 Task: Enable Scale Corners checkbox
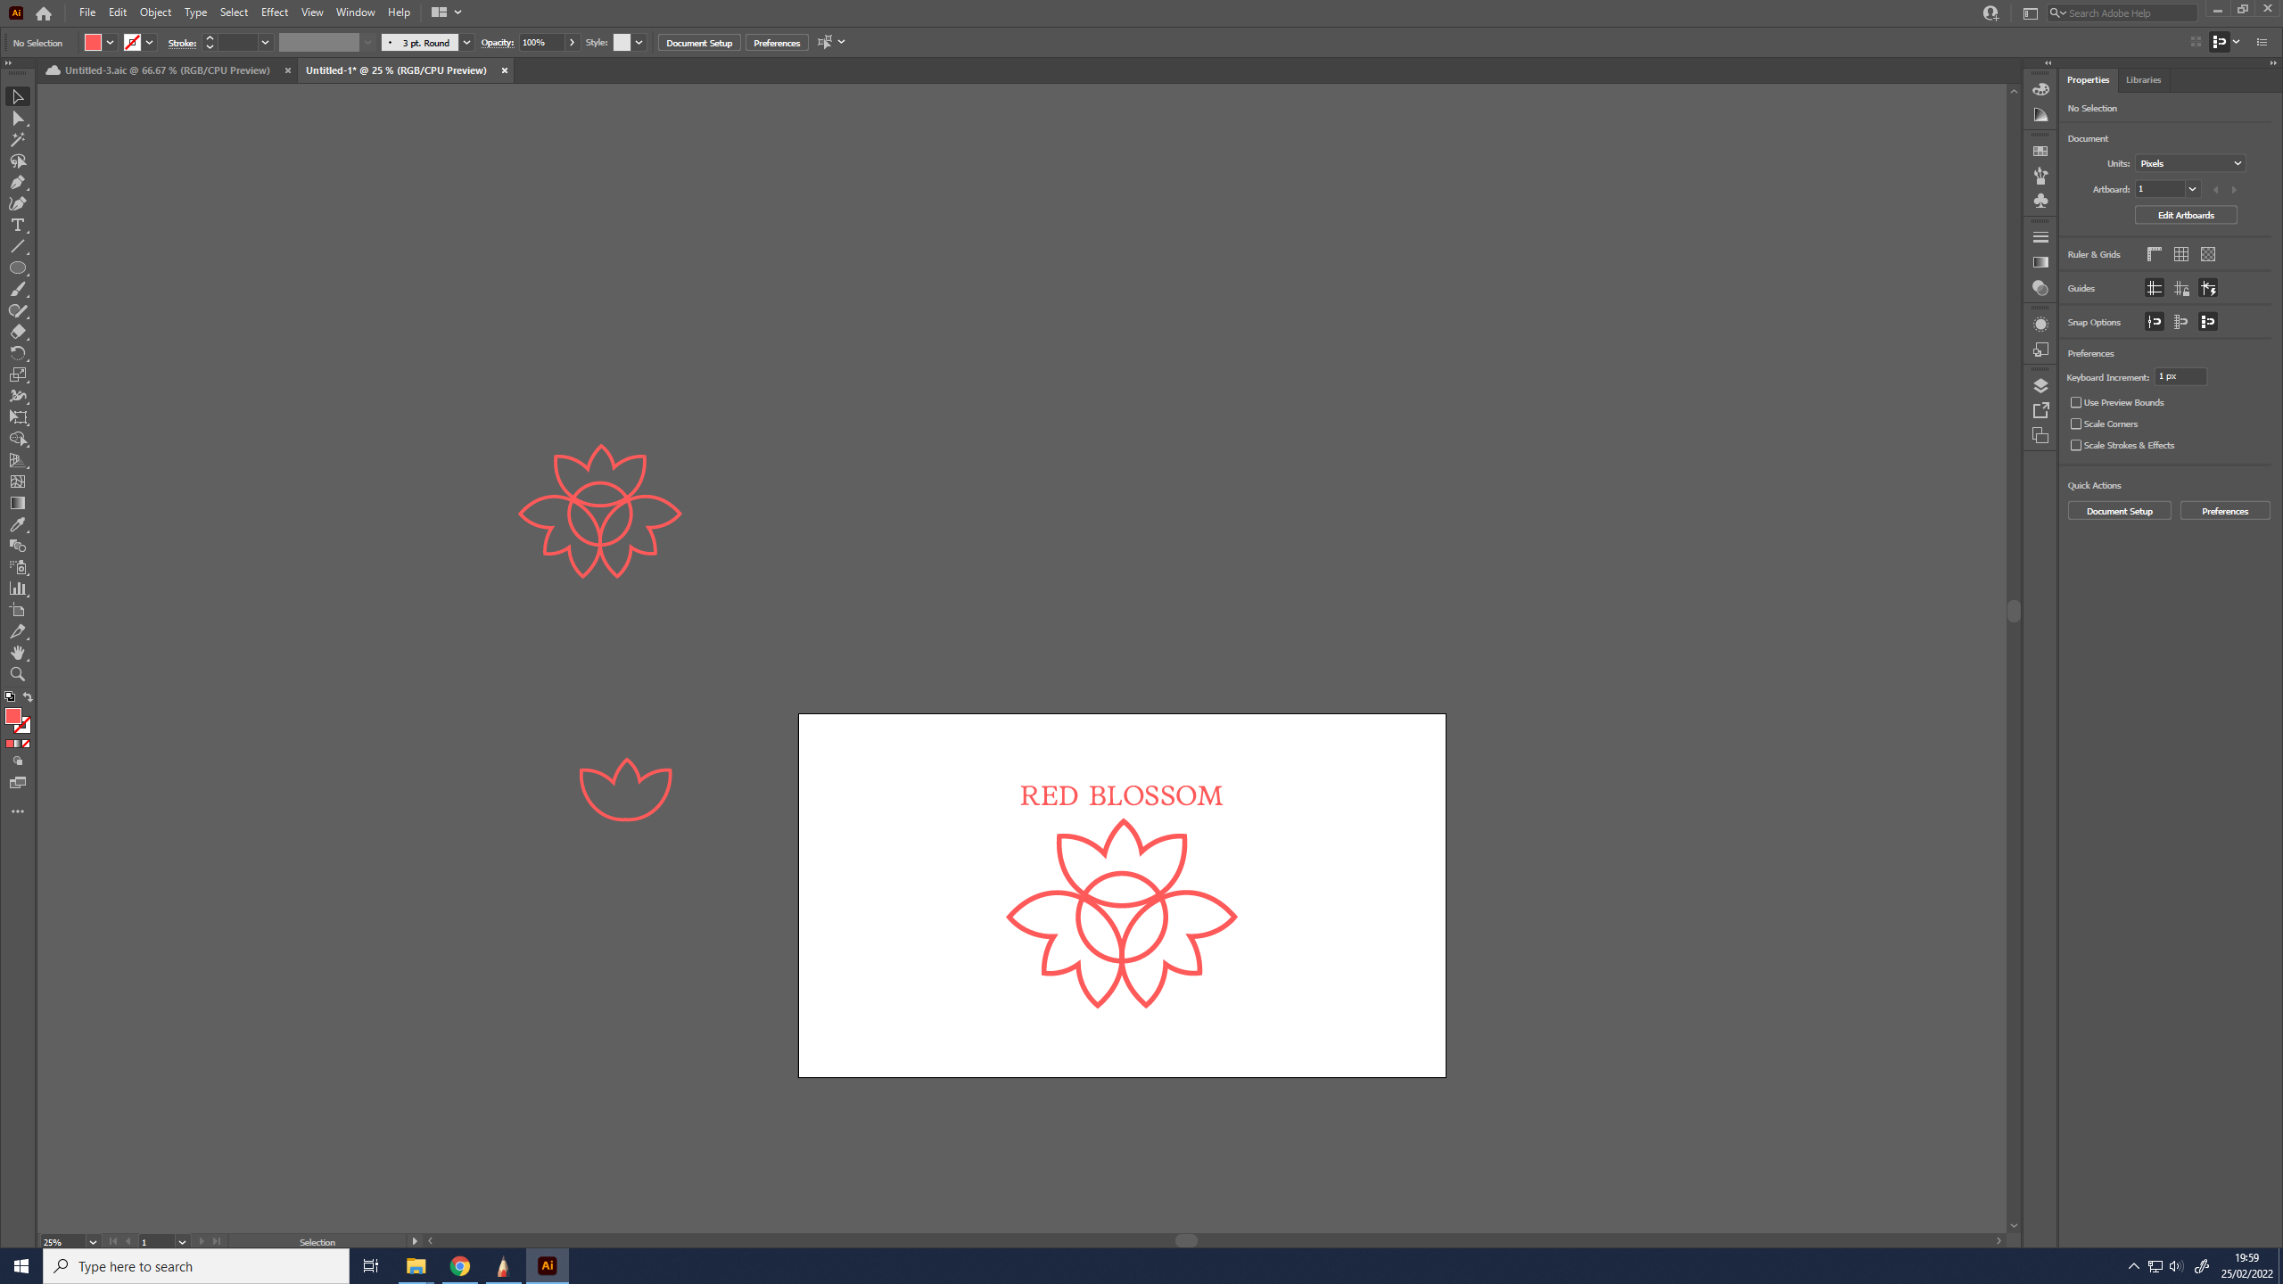click(x=2076, y=424)
